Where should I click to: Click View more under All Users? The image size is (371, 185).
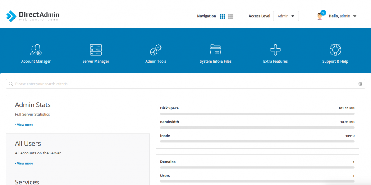(x=24, y=163)
